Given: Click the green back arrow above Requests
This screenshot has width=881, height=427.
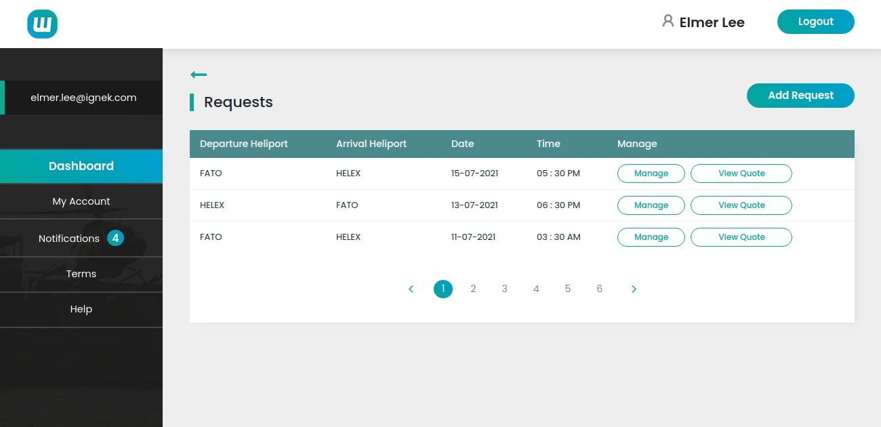Looking at the screenshot, I should coord(199,75).
